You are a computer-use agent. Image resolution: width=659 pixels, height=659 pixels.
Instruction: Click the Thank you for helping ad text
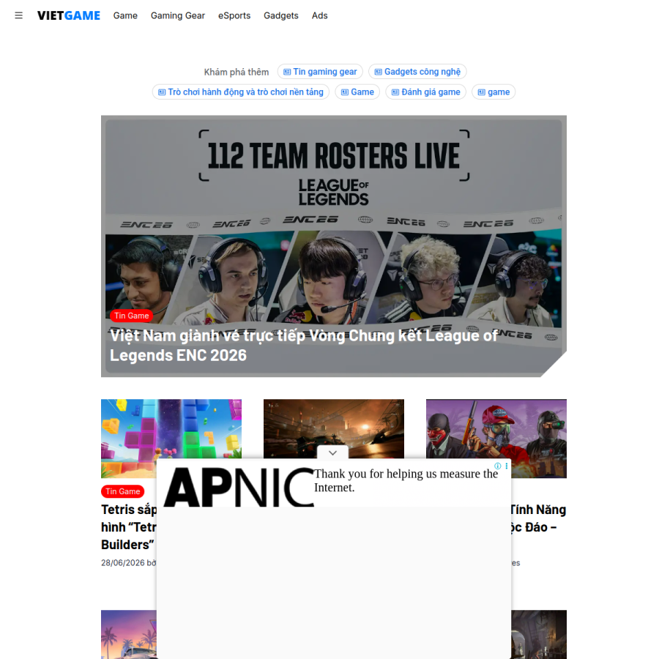tap(406, 480)
